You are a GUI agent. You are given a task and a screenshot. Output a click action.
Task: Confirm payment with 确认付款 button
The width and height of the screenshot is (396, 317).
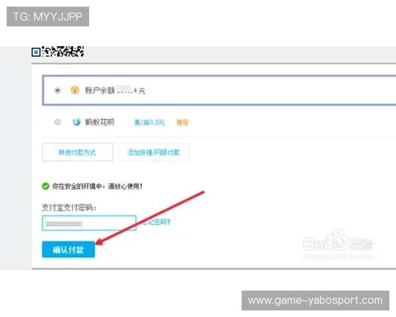point(69,250)
